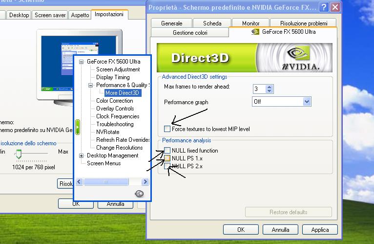This screenshot has width=374, height=244.
Task: Open Change Resolutions page
Action: 119,148
